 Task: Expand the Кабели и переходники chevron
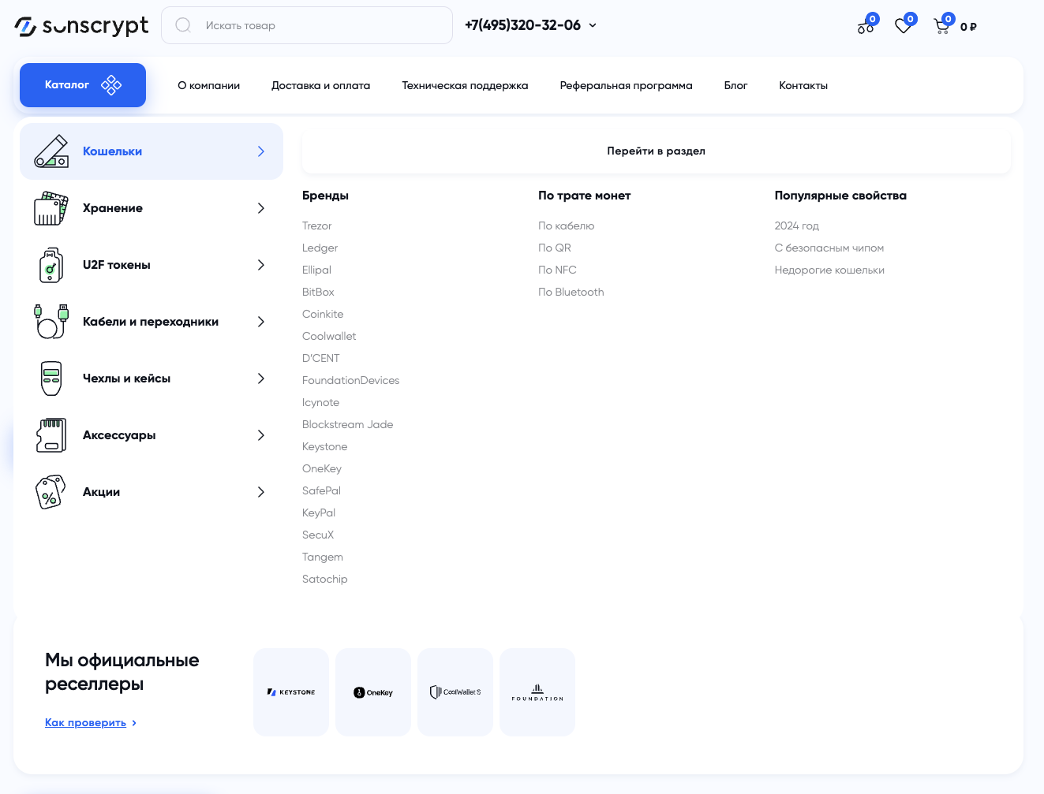[261, 322]
